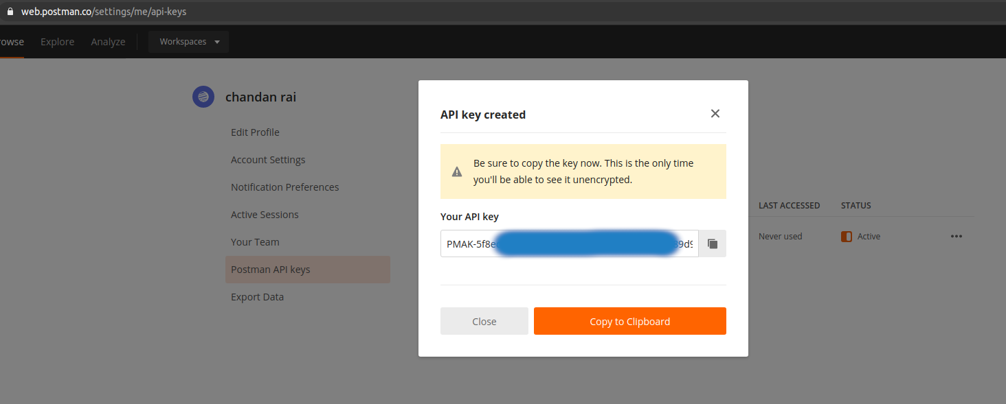Click the STATUS column header
Screen dimensions: 1006x404
tap(856, 206)
